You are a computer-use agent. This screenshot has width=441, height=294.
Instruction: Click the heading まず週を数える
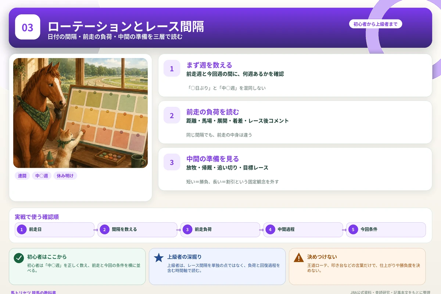click(x=209, y=65)
